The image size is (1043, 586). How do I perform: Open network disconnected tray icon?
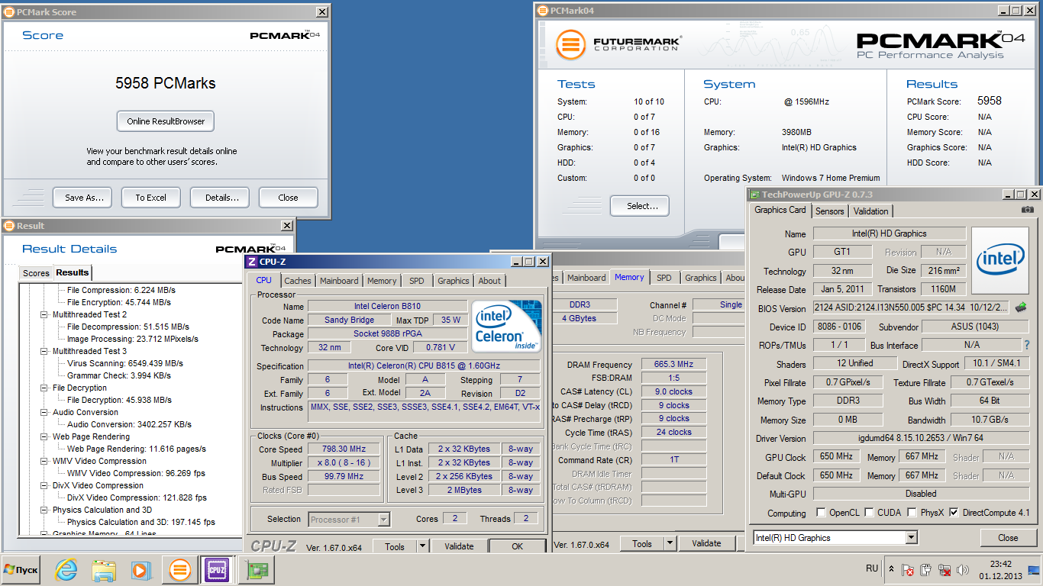[945, 570]
